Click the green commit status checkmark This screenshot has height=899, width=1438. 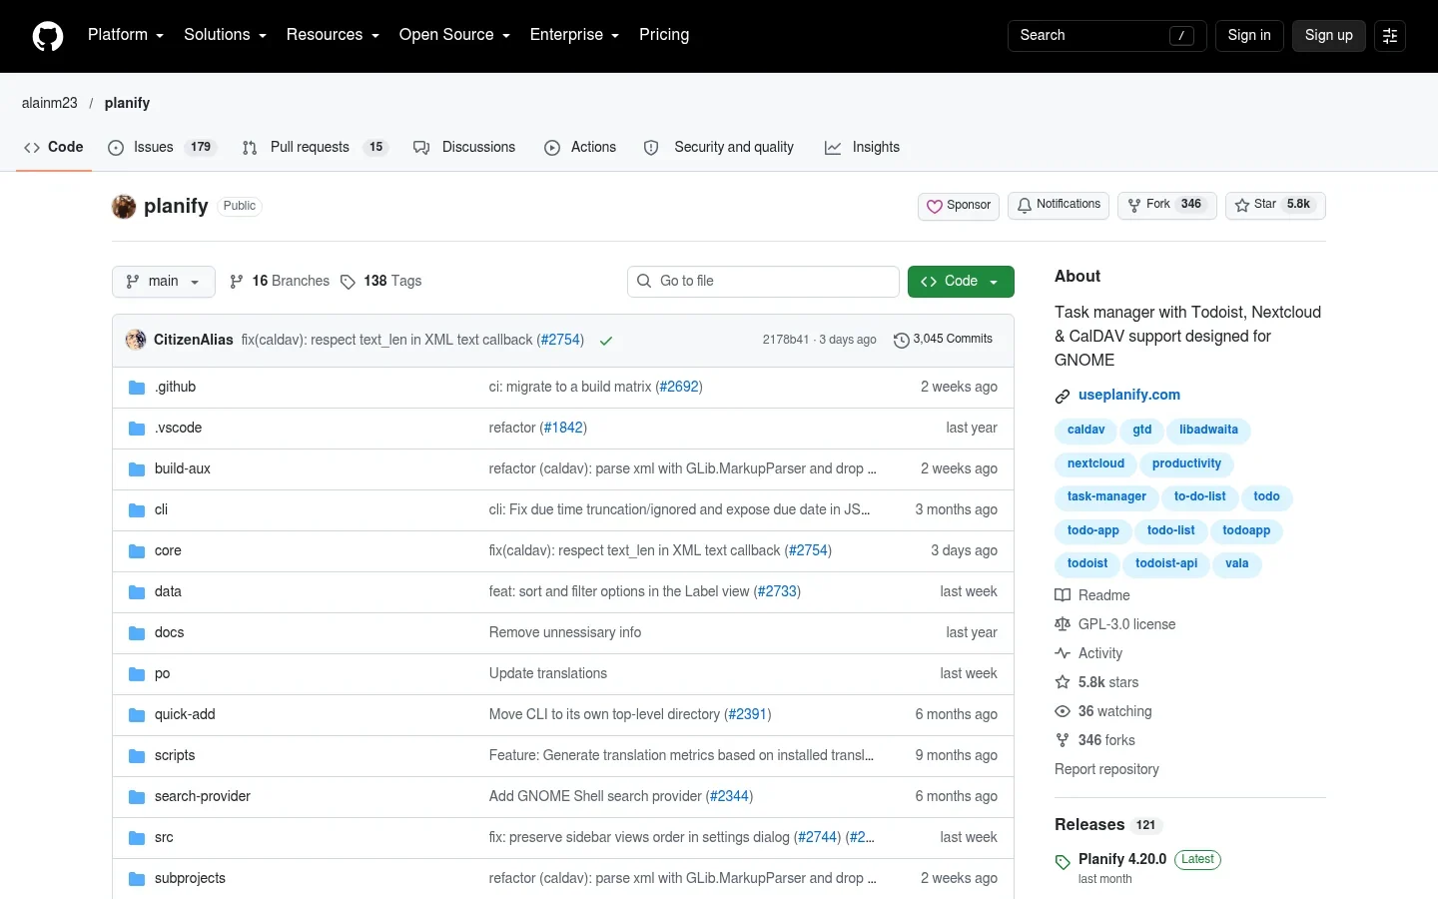click(x=606, y=341)
